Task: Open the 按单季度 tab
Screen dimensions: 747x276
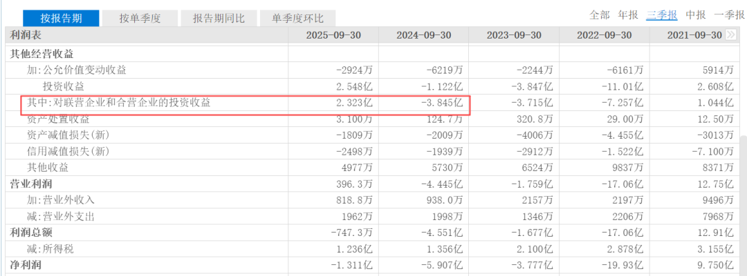Action: [x=140, y=19]
